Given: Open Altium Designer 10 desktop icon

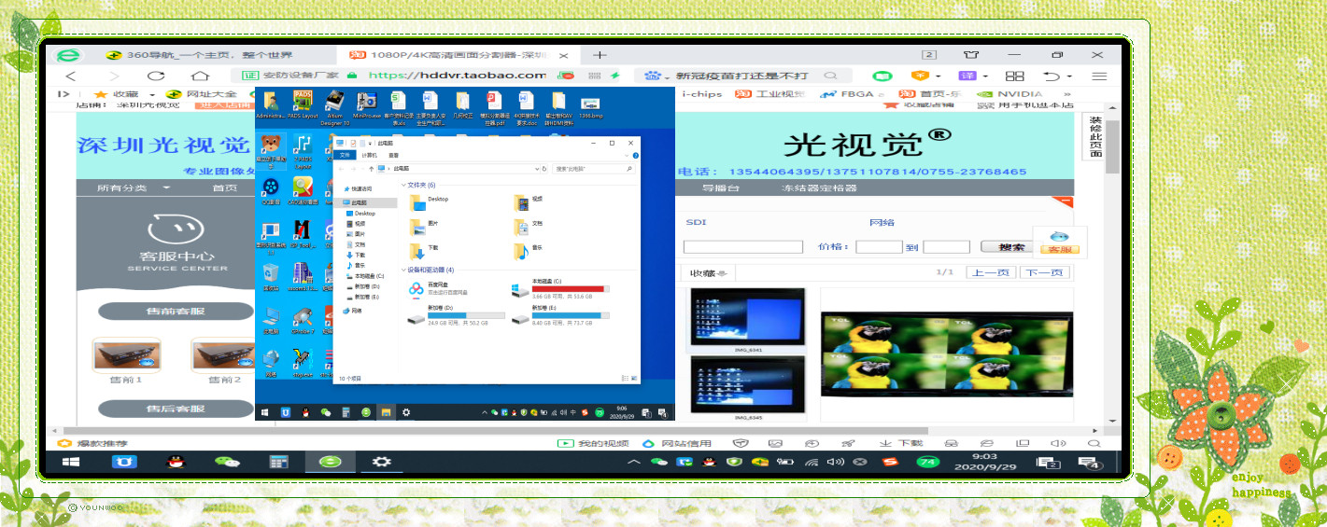Looking at the screenshot, I should coord(334,107).
